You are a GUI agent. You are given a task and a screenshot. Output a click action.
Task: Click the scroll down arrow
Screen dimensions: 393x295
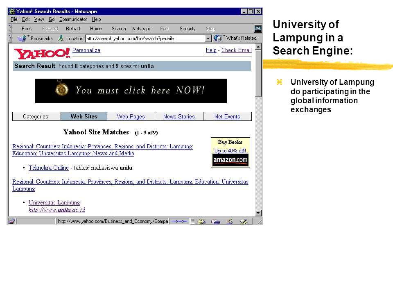258,213
